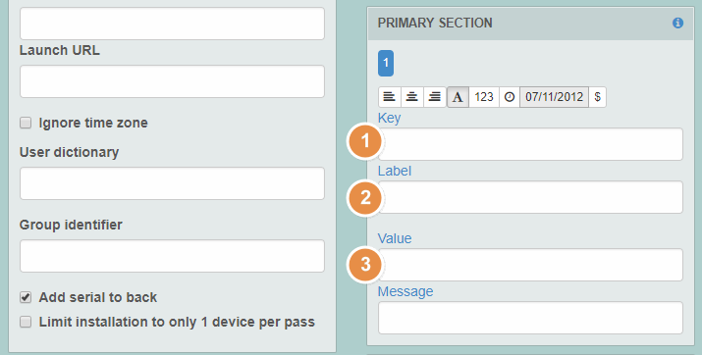
Task: Open the Primary Section info icon
Action: (677, 23)
